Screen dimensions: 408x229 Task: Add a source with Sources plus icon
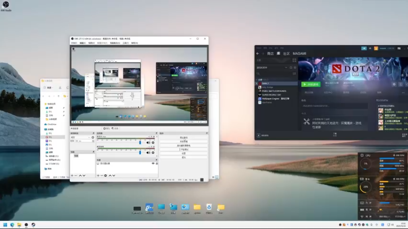tap(98, 176)
